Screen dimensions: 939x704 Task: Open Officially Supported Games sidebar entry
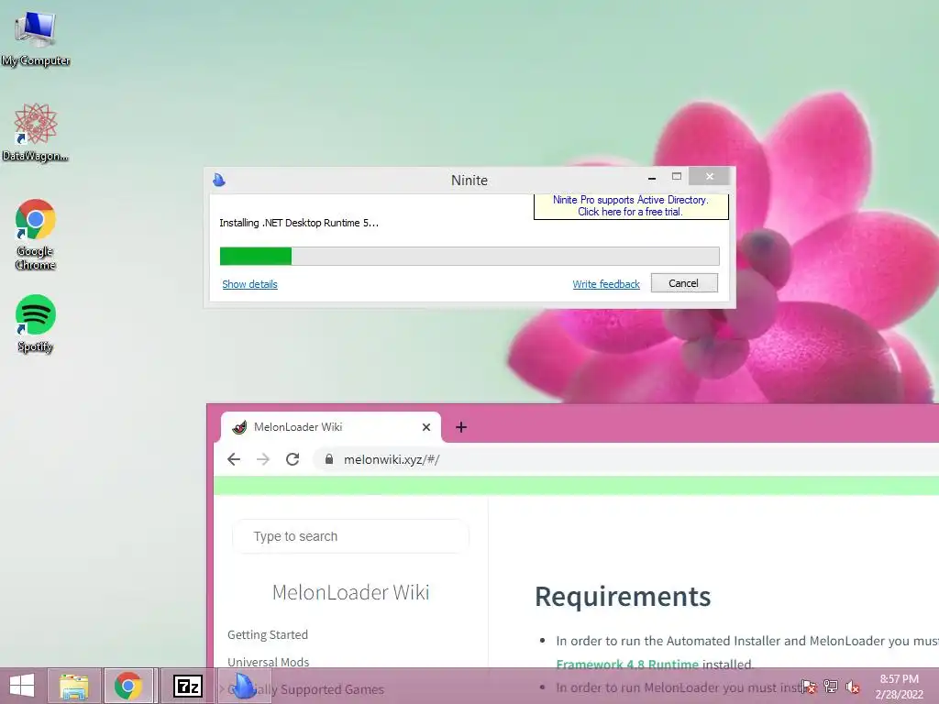tap(305, 689)
